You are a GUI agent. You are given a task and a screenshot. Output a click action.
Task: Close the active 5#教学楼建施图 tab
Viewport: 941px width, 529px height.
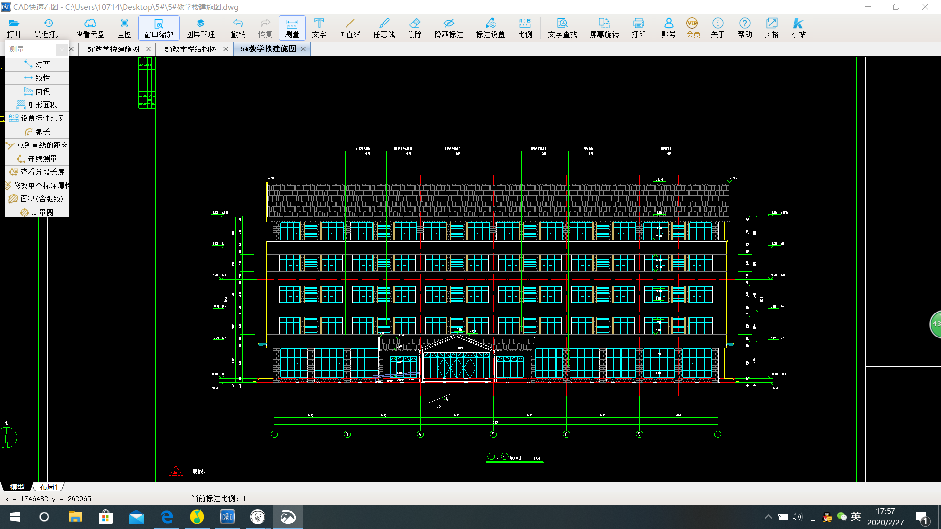click(303, 49)
